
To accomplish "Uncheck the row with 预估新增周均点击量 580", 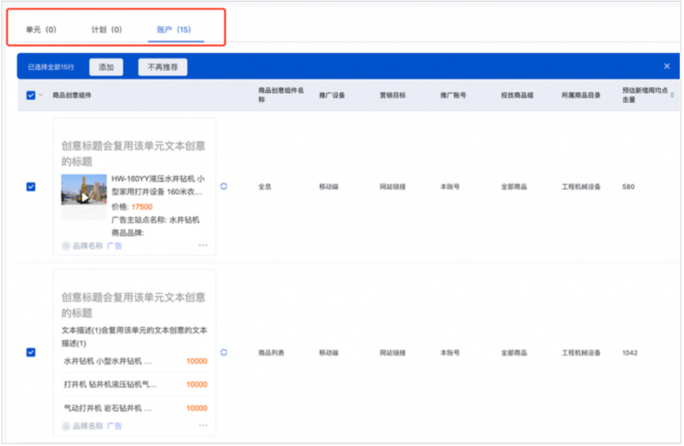I will 31,186.
